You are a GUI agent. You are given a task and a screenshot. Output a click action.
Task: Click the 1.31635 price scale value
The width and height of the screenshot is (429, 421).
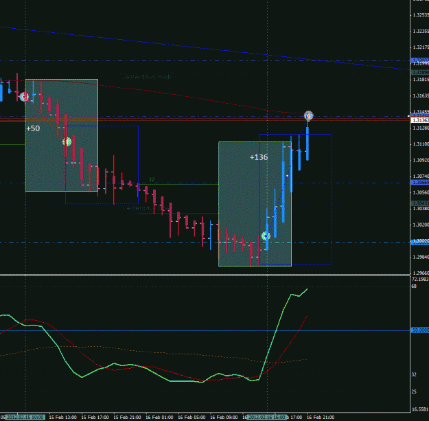tap(421, 95)
